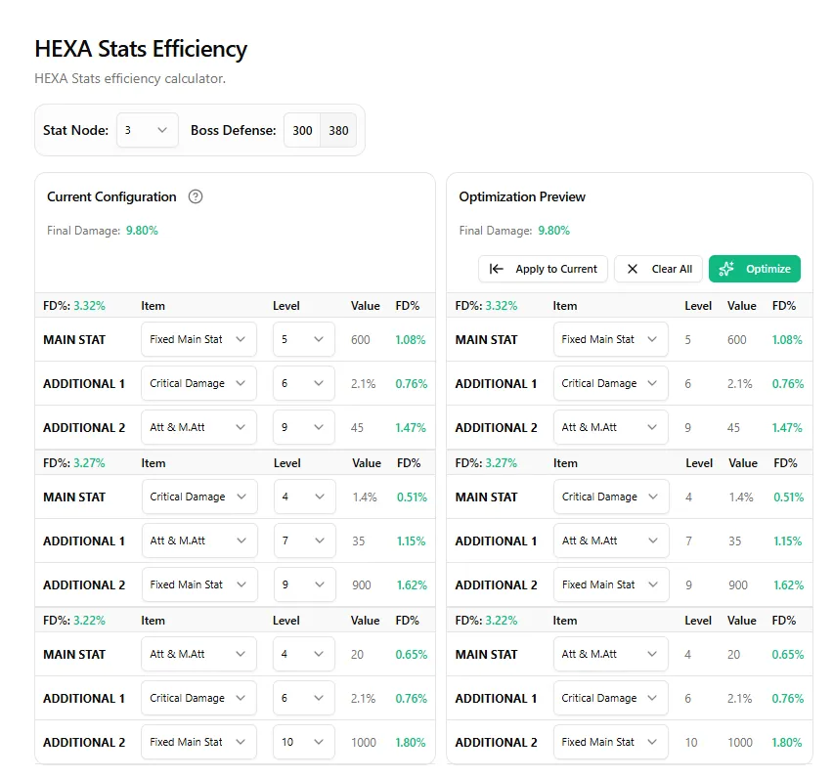Click FD% 3.22% header in Optimization Preview
The image size is (833, 778).
pos(486,621)
